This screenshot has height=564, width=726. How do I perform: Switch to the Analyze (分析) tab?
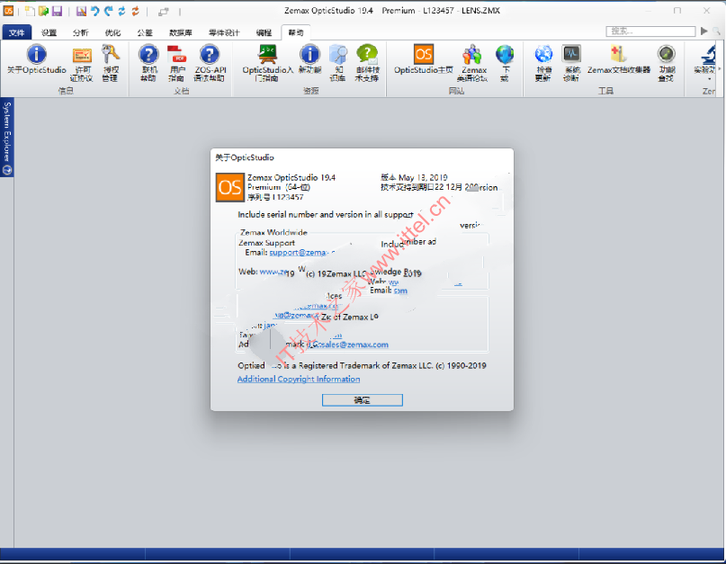80,32
